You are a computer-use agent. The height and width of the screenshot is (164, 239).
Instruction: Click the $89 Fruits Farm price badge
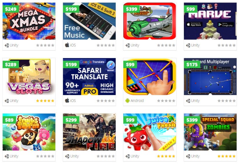(9, 120)
